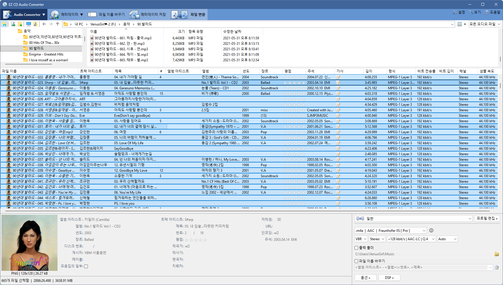
Task: Click the 옵션 options button
Action: (x=366, y=278)
